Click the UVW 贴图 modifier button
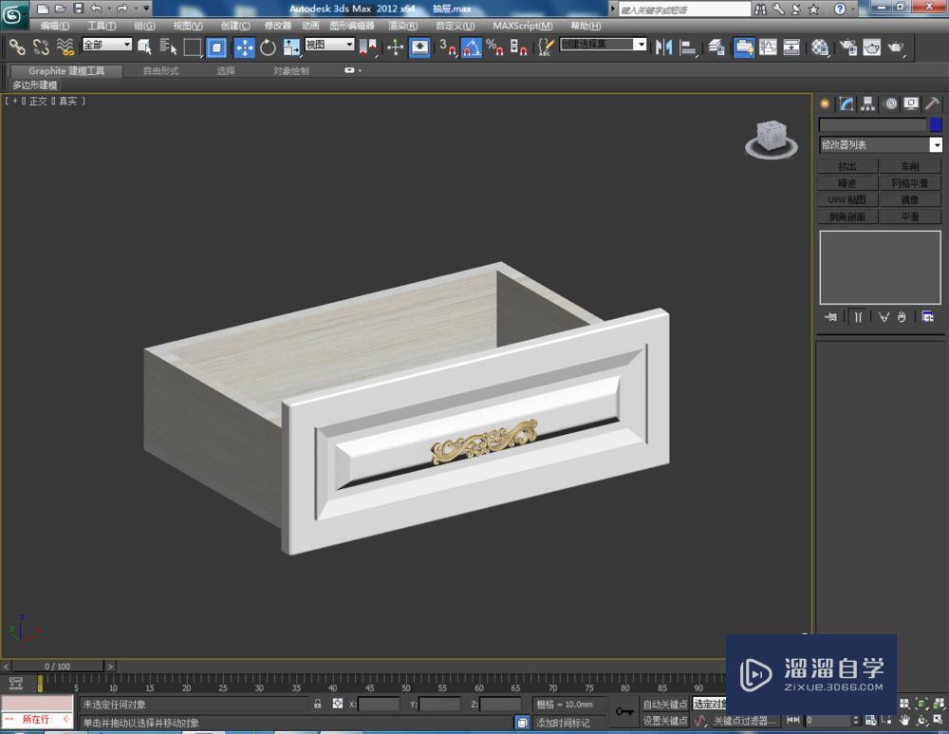Screen dimensions: 949x734 click(846, 199)
